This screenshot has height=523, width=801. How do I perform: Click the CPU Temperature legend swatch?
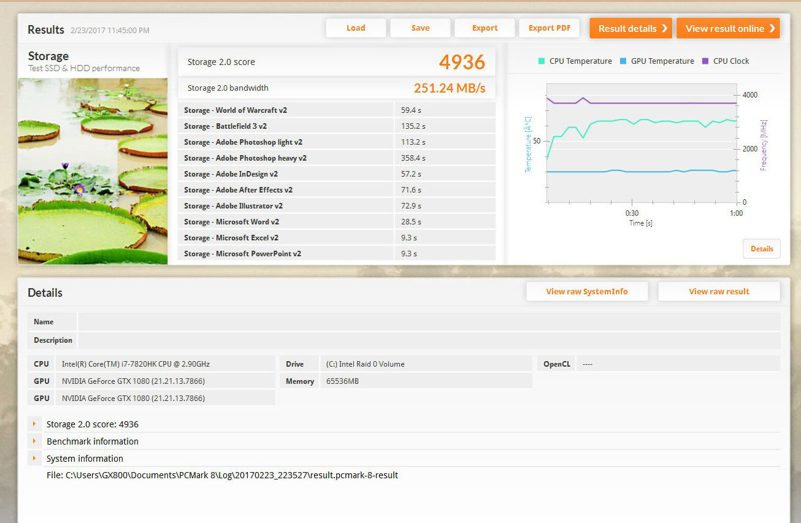(542, 61)
